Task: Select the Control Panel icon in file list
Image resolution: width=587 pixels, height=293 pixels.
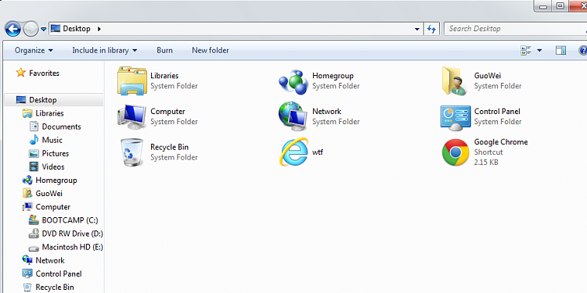Action: pos(456,118)
